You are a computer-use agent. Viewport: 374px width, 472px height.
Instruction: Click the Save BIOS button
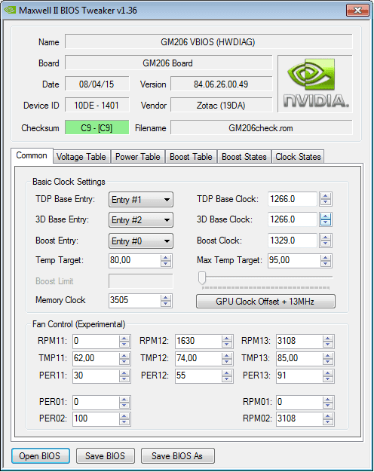[105, 455]
